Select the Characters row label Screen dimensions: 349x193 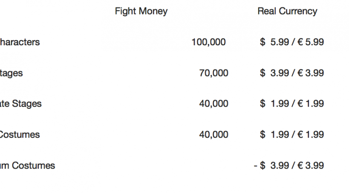pos(20,42)
